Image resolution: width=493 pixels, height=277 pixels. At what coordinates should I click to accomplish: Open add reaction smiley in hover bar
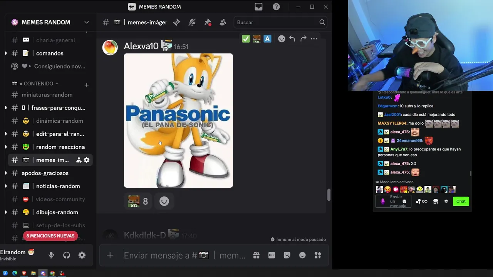pos(282,38)
